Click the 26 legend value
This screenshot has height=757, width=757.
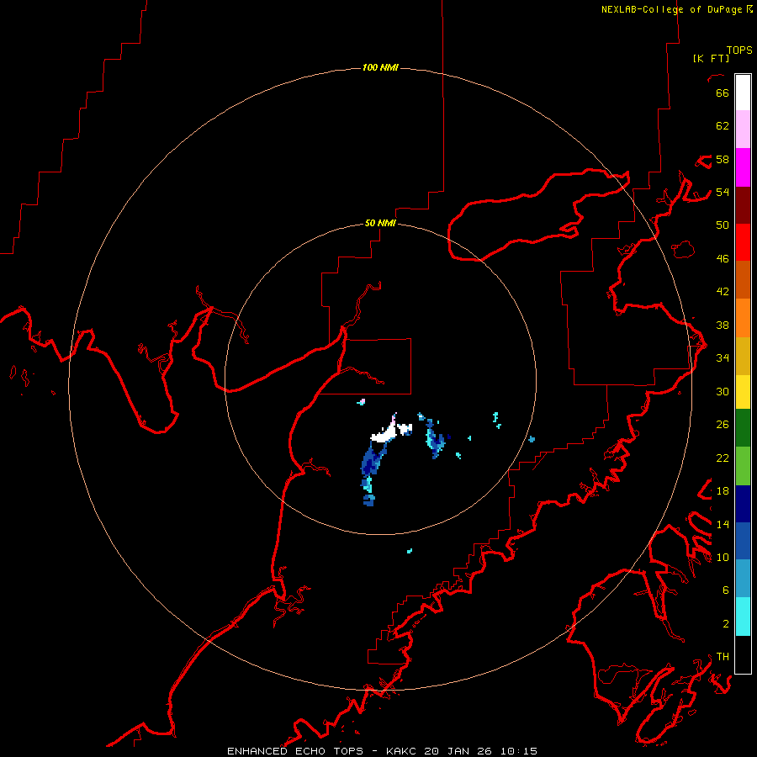[x=723, y=425]
